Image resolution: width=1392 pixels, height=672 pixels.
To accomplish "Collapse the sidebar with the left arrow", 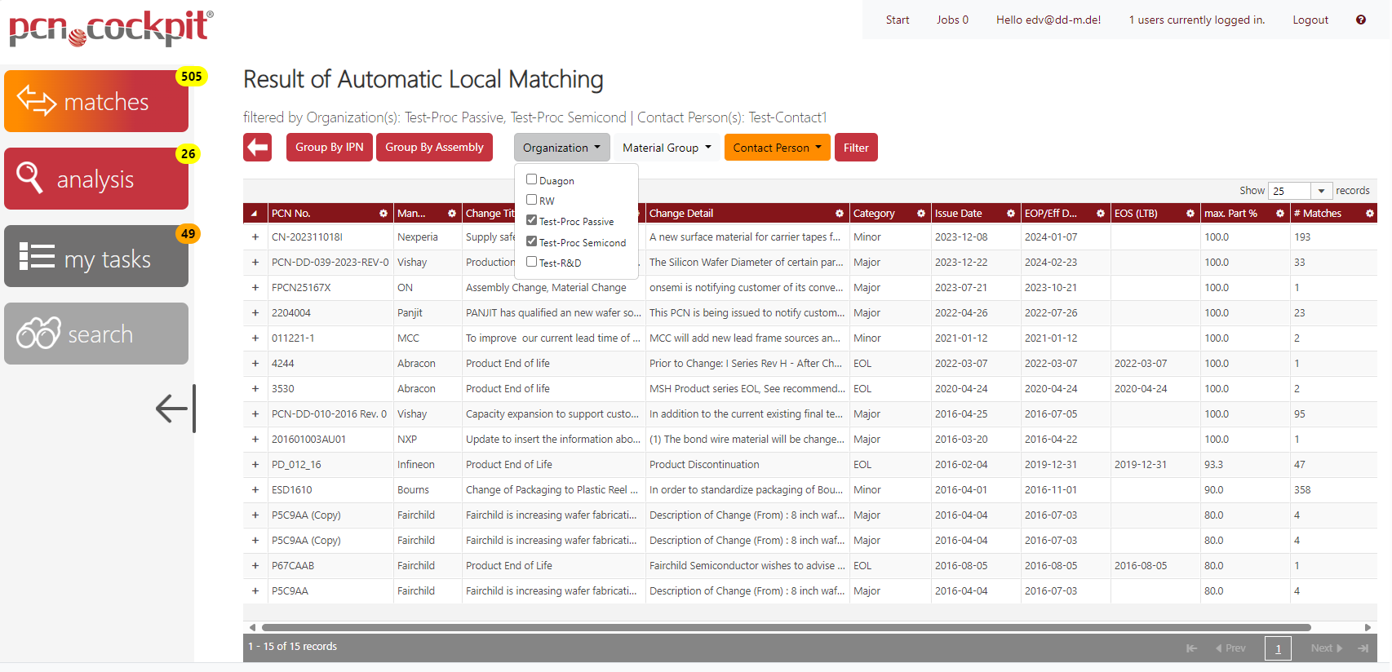I will pos(175,409).
